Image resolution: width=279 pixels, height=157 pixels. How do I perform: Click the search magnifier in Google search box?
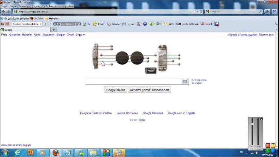click(x=260, y=11)
